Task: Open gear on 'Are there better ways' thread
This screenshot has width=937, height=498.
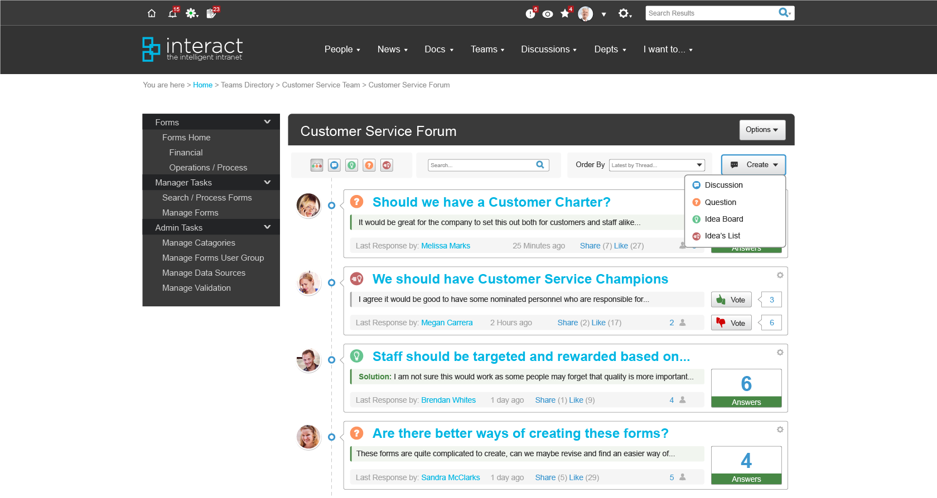Action: [780, 429]
